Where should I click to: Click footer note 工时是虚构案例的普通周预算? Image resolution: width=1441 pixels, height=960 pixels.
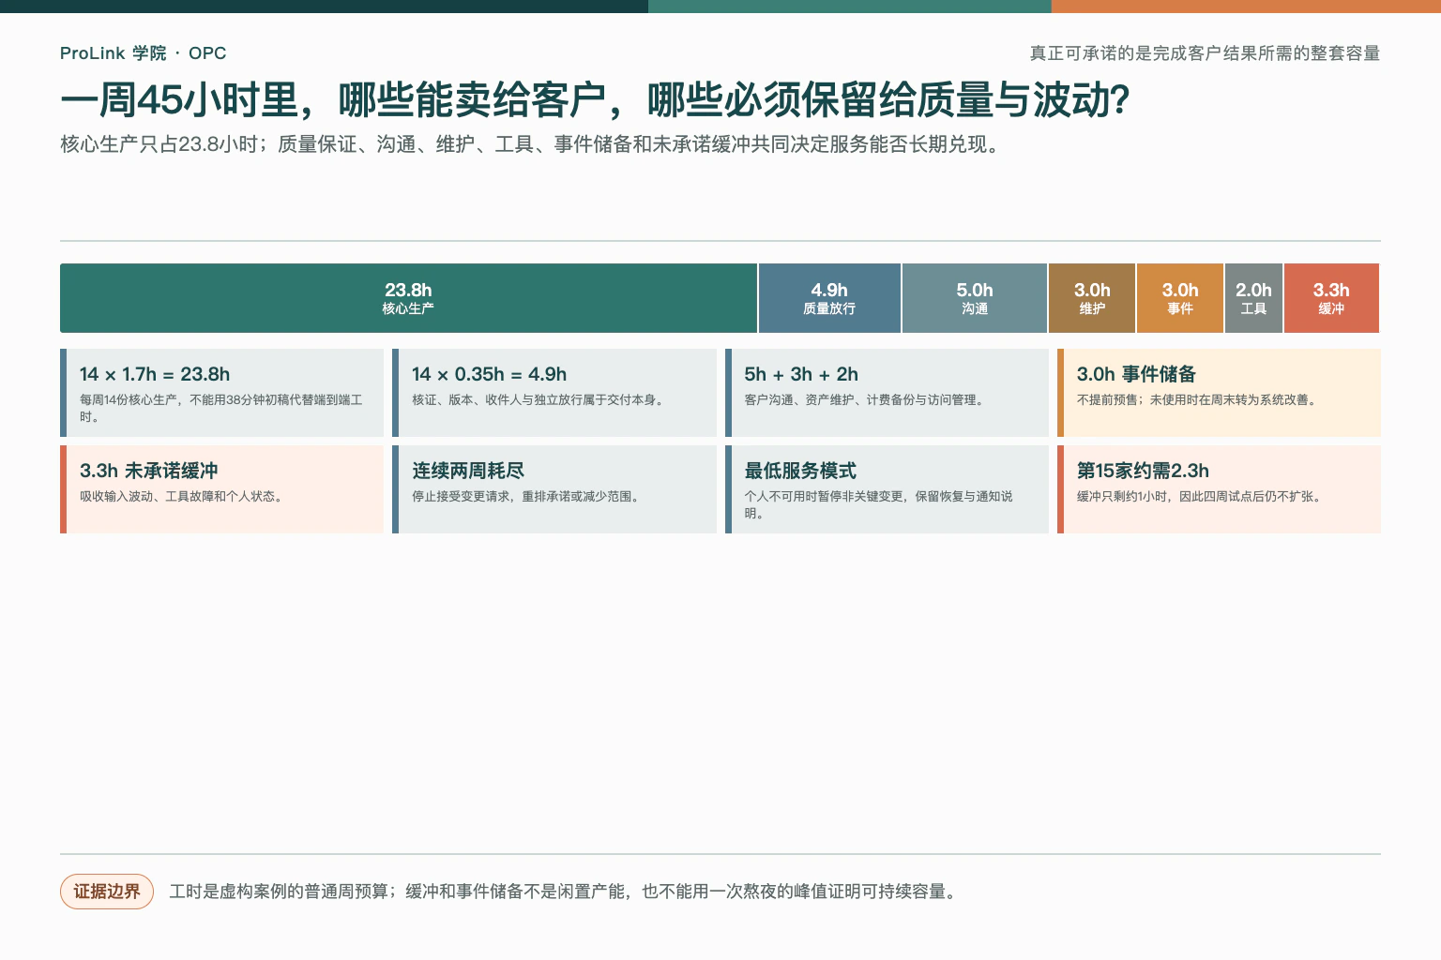565,892
